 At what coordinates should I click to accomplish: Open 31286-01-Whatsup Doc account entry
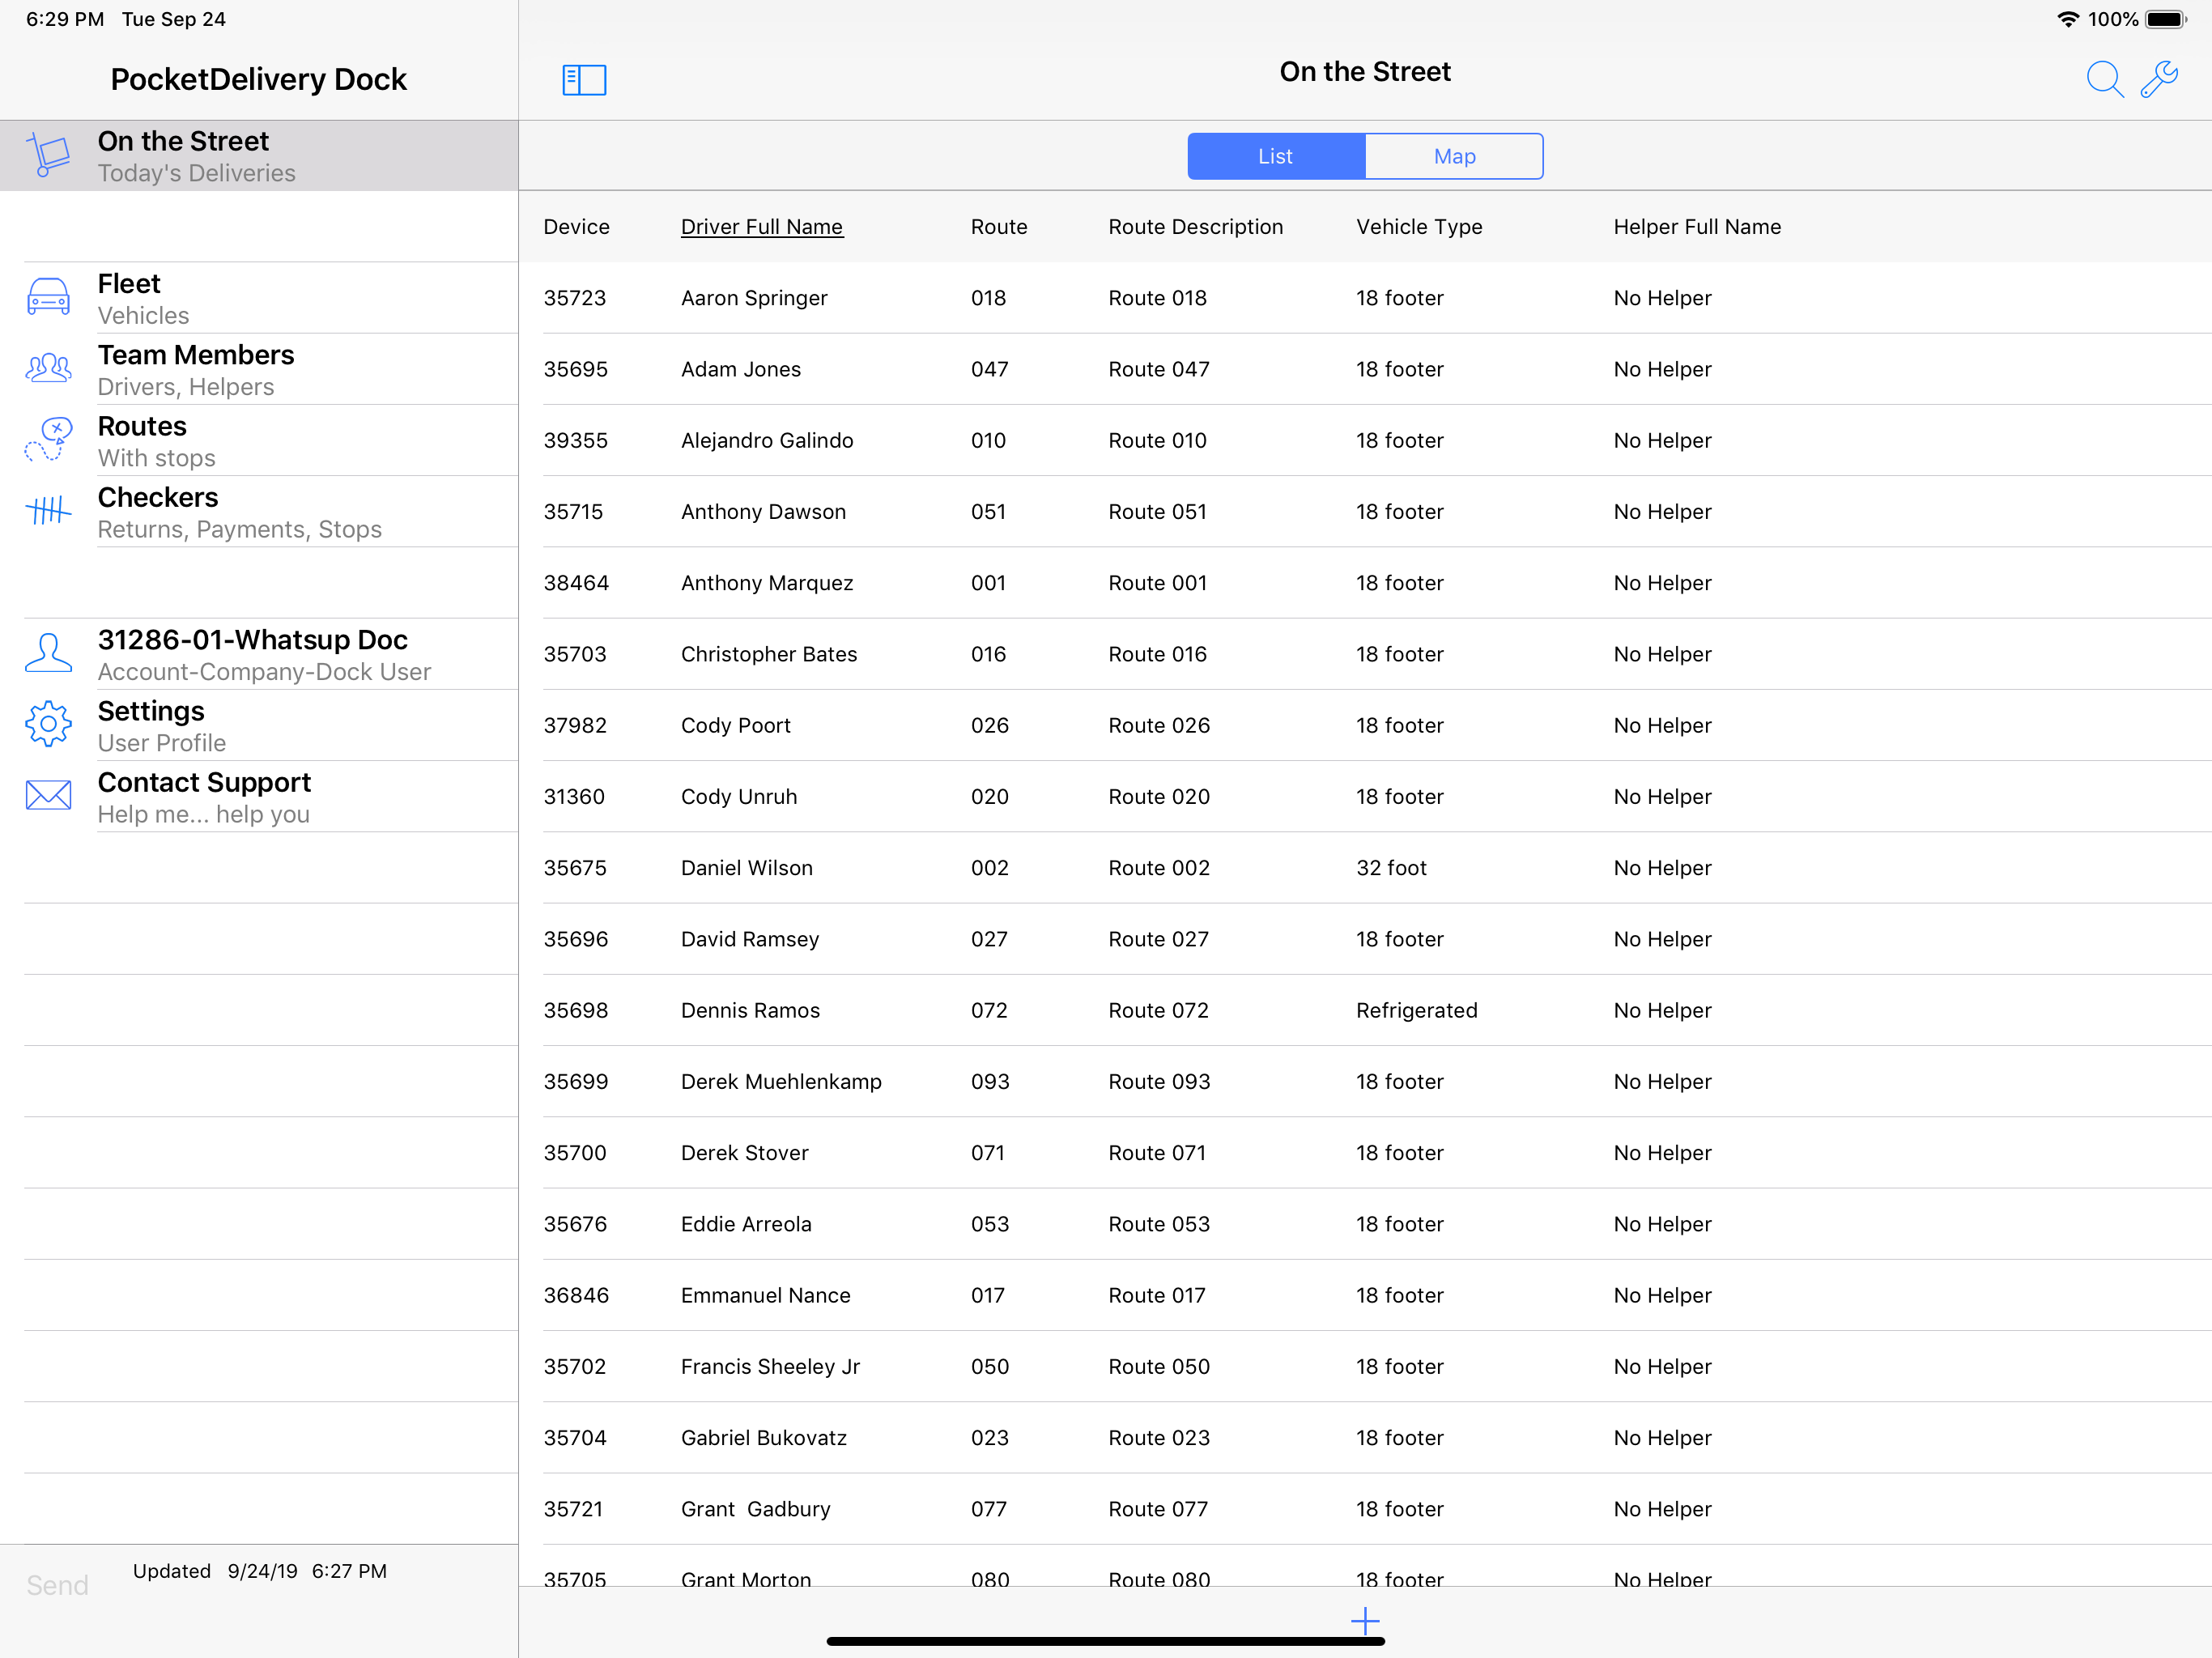[x=259, y=654]
